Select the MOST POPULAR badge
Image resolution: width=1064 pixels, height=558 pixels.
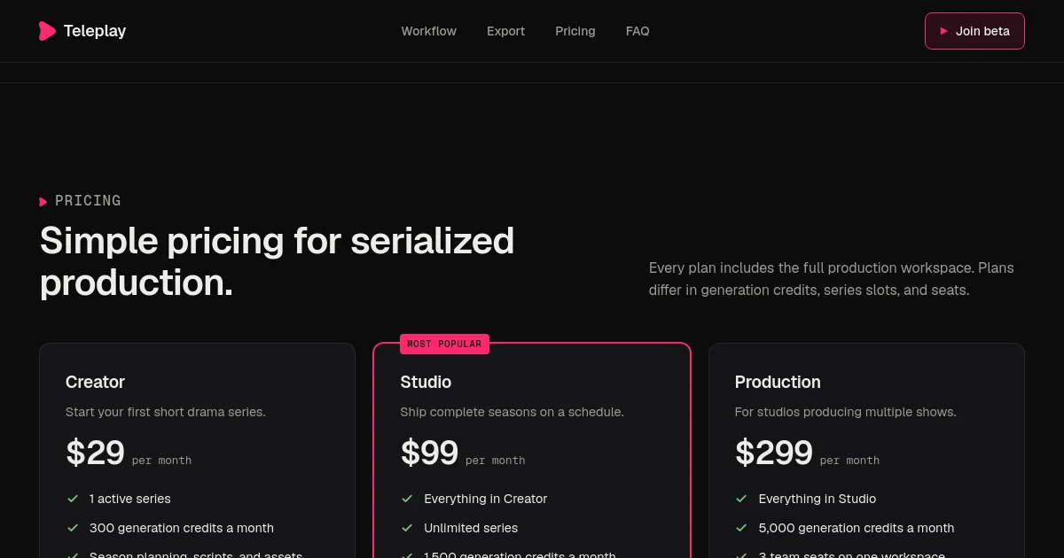coord(444,344)
